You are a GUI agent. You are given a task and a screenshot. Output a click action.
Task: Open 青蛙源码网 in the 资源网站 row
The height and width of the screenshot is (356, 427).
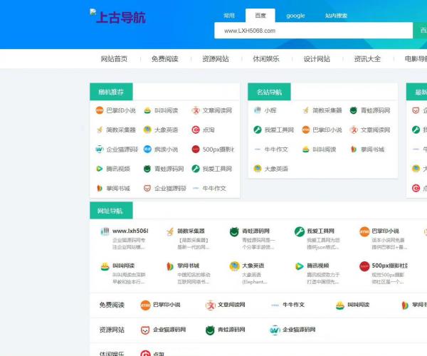click(225, 330)
